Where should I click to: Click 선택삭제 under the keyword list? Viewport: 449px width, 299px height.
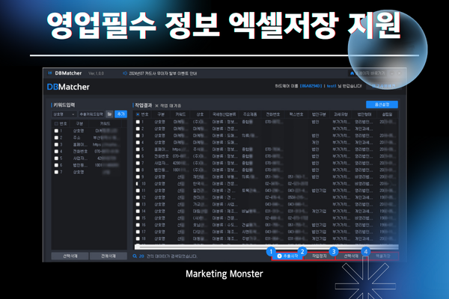70,256
